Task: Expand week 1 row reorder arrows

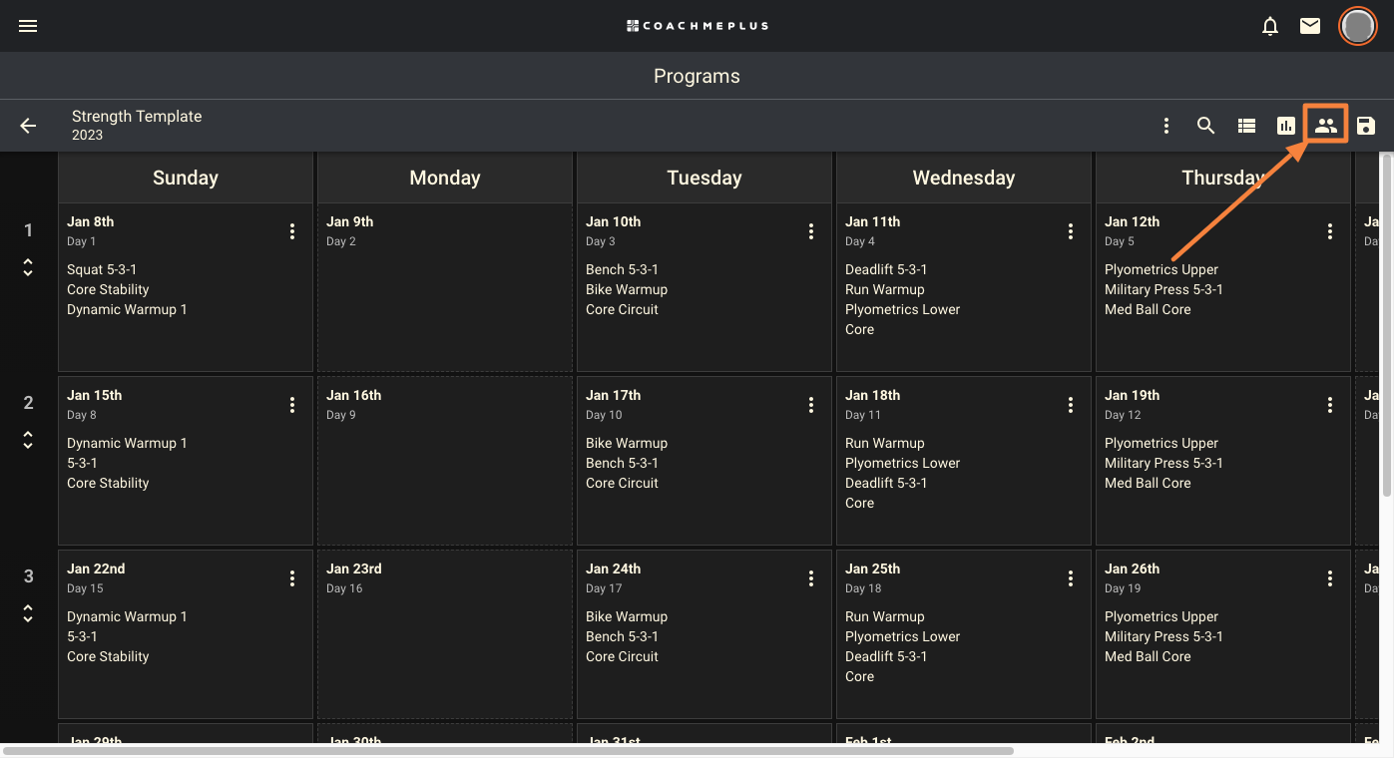Action: coord(28,267)
